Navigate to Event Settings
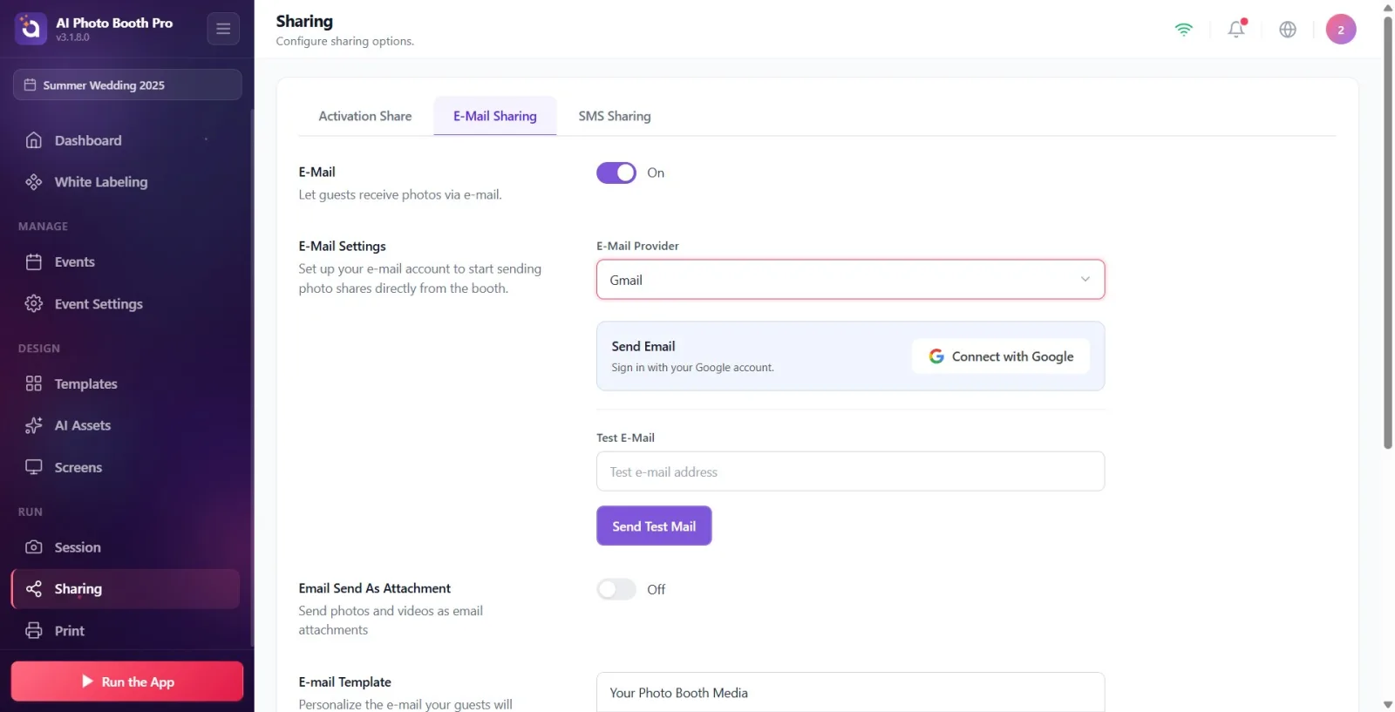This screenshot has width=1395, height=712. [126, 303]
